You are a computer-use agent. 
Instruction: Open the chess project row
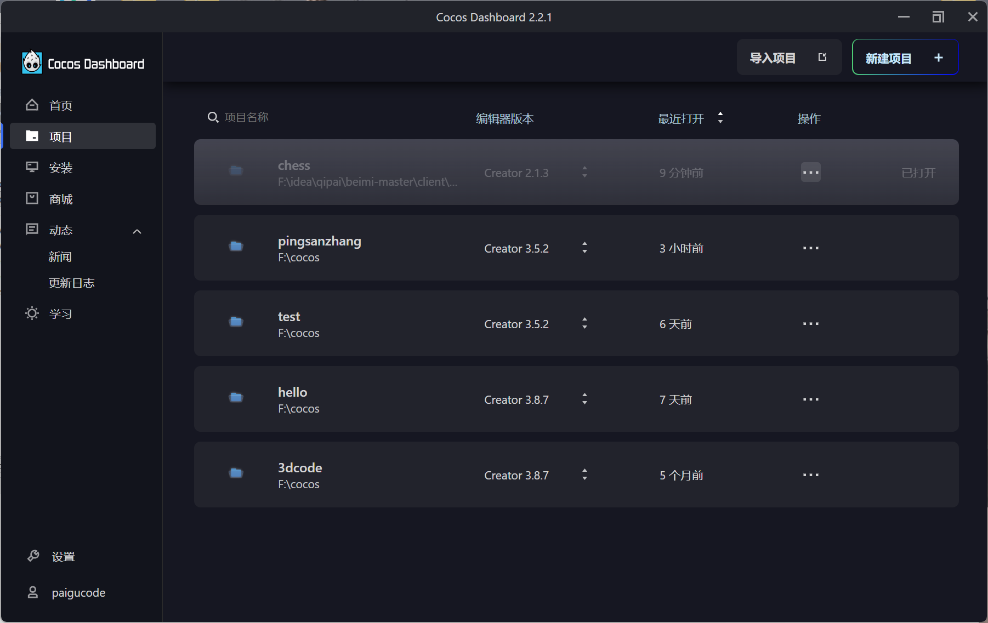click(x=576, y=172)
